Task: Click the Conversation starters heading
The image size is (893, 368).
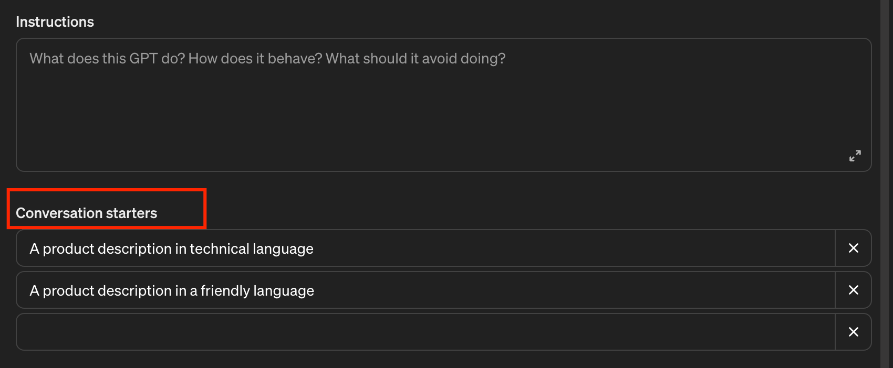Action: (87, 213)
